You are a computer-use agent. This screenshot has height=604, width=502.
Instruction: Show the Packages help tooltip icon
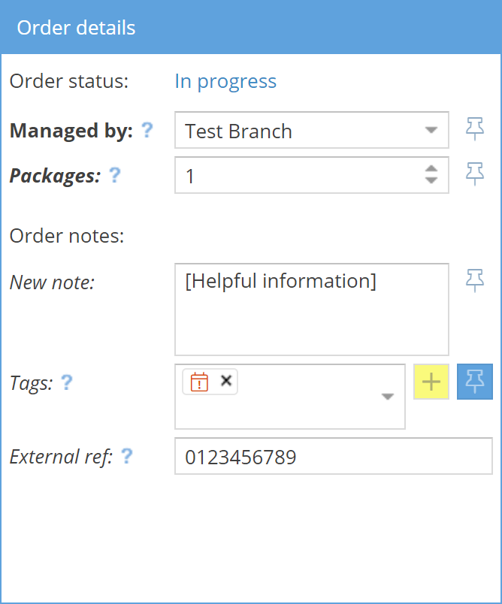[114, 175]
